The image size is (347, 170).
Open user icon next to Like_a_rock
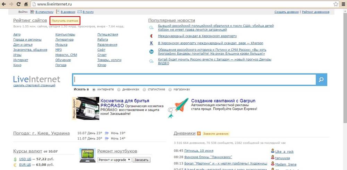[x=273, y=151]
